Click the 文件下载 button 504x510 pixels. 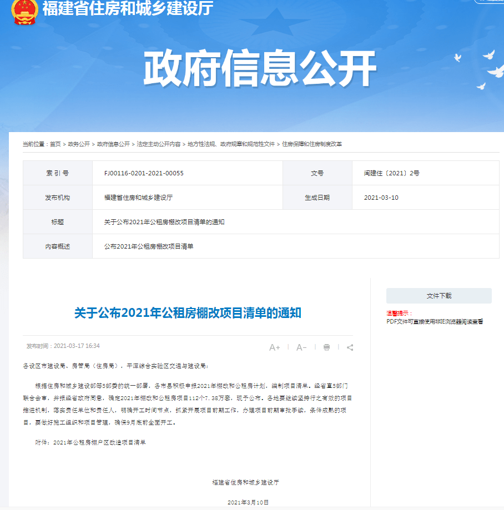(439, 296)
